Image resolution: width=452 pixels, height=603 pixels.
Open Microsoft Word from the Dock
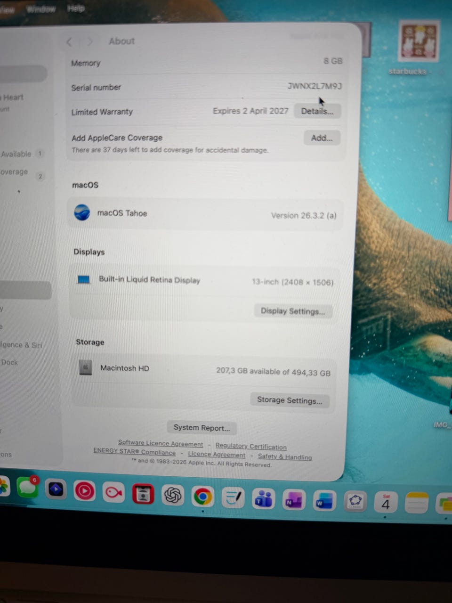[x=324, y=501]
